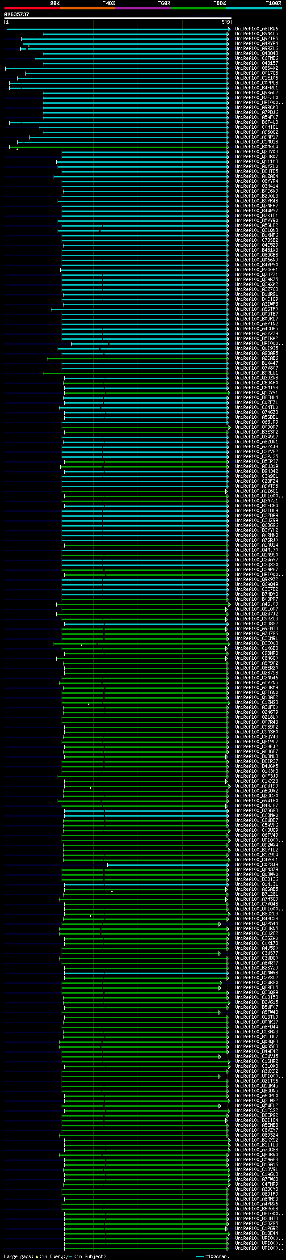286x1260 pixels.
Task: Click the UniRef100_A9FMT3 hit name
Action: (257, 629)
